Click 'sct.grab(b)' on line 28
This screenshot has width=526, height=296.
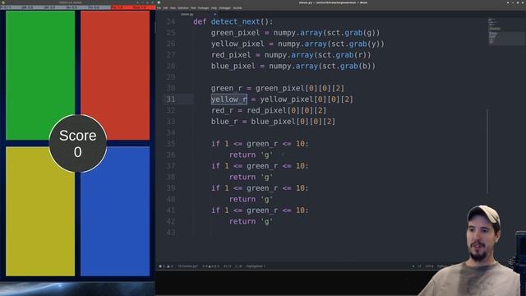(346, 66)
